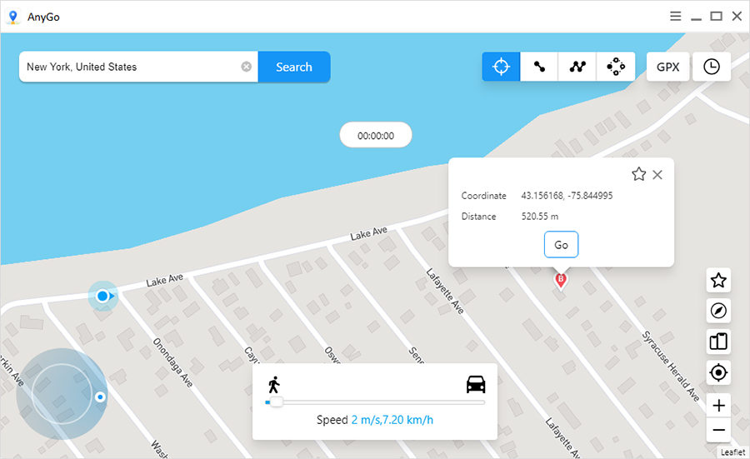Click the blue current location dot

(102, 296)
